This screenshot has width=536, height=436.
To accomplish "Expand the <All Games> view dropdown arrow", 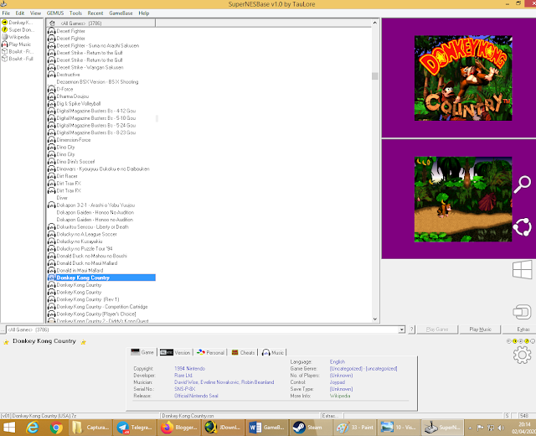I will 402,330.
